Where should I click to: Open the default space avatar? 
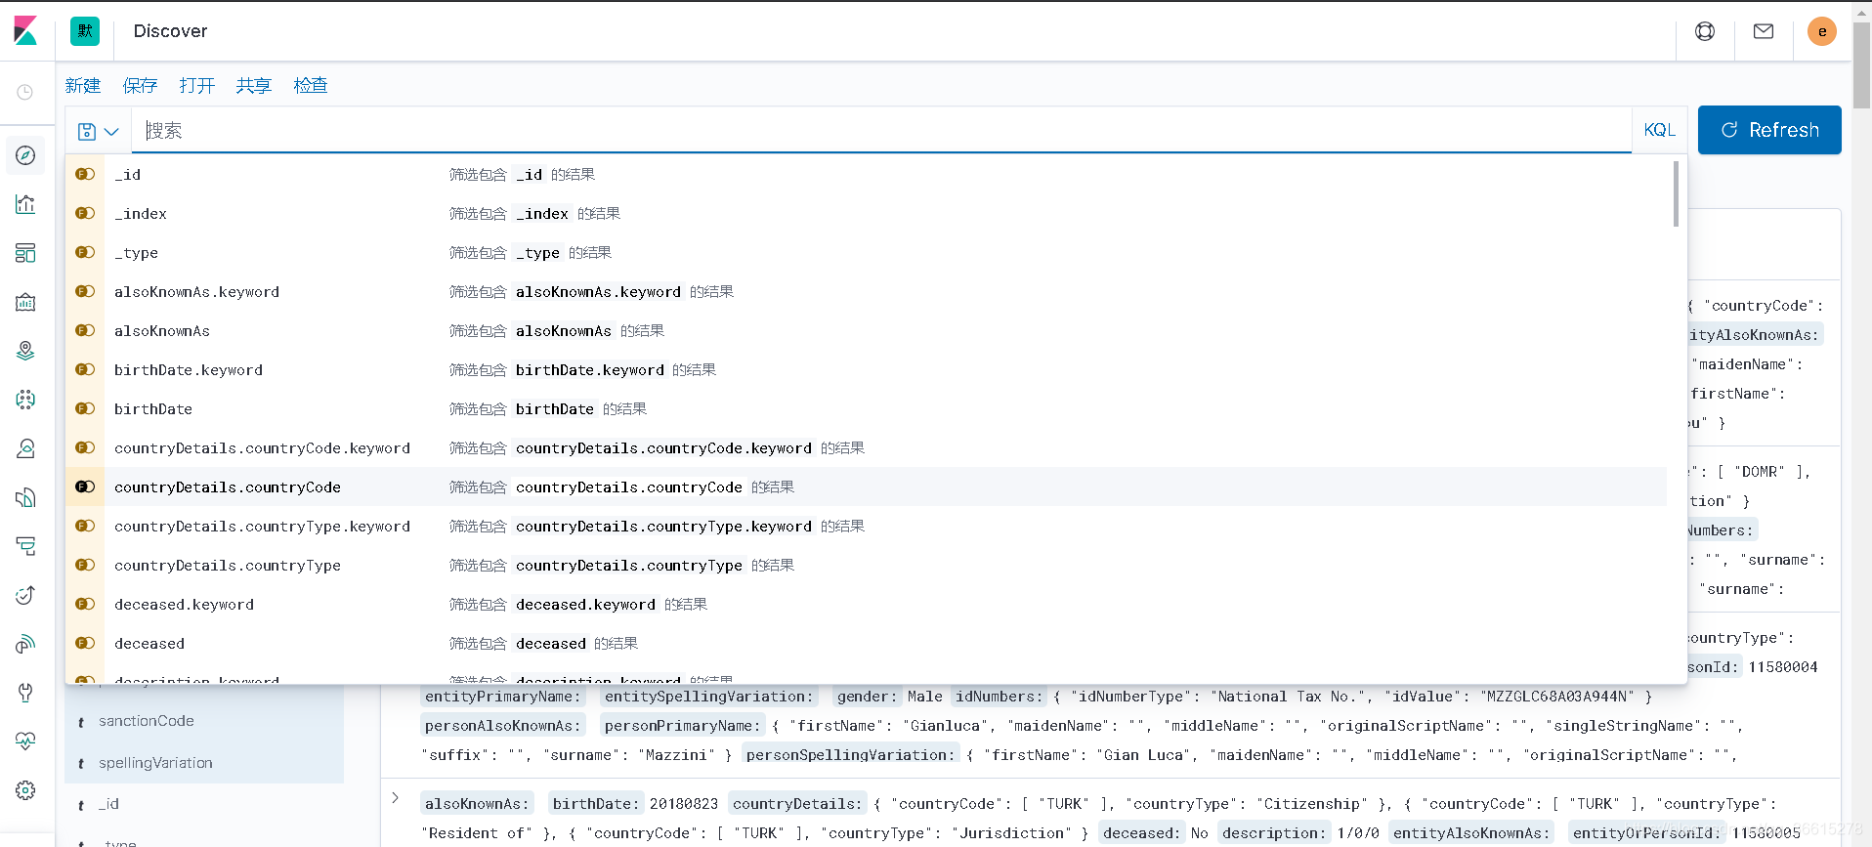[85, 30]
